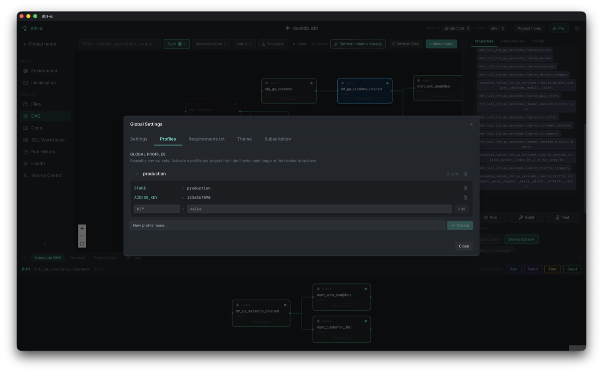The width and height of the screenshot is (603, 373).
Task: Fit DAG to view icon
Action: [x=82, y=244]
